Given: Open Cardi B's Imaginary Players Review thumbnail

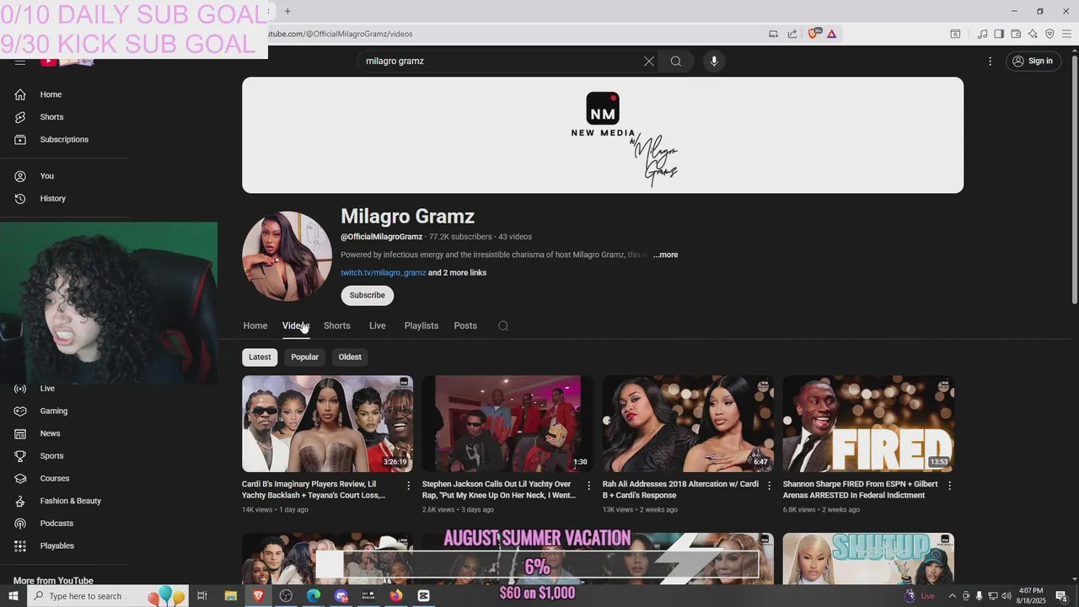Looking at the screenshot, I should click(x=327, y=424).
